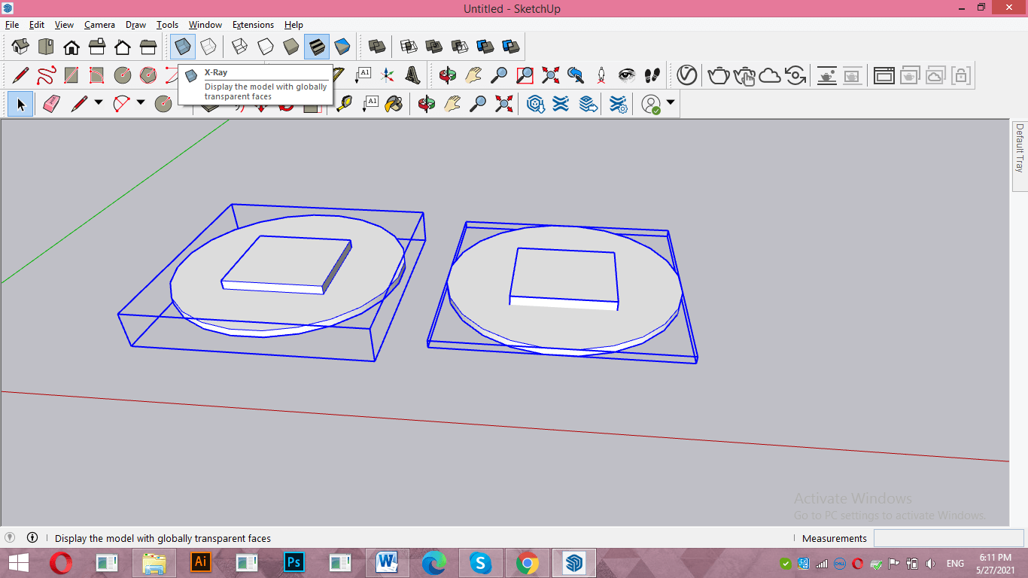Click the Measurements input box
Screen dimensions: 1028x578
(x=948, y=538)
